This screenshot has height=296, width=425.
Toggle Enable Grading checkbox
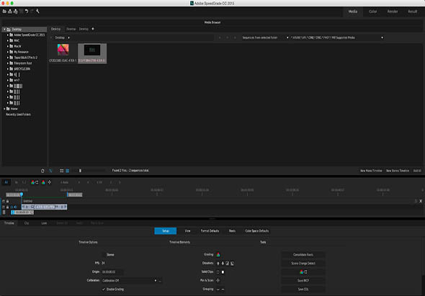(x=104, y=290)
